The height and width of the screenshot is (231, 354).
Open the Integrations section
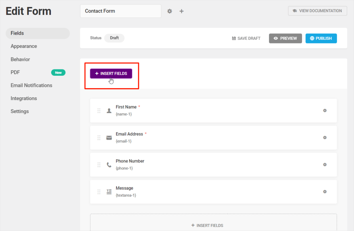point(24,98)
